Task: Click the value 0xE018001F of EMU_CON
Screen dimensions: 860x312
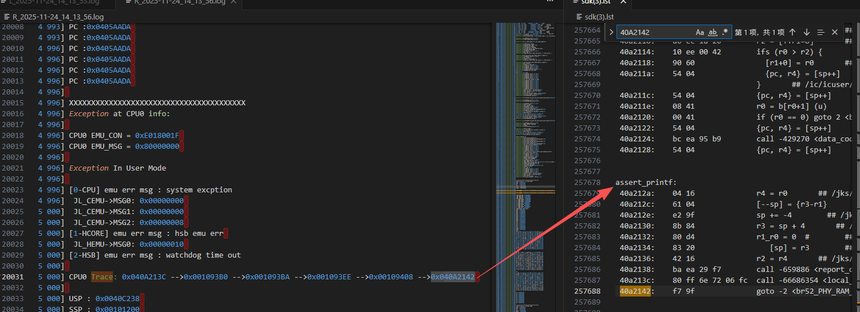Action: (x=157, y=135)
